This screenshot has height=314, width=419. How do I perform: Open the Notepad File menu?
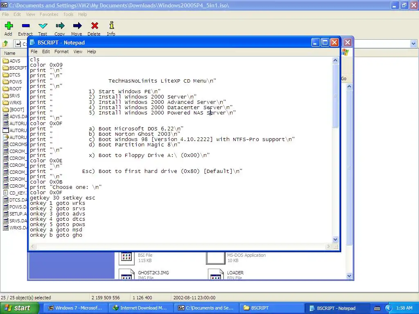click(34, 52)
